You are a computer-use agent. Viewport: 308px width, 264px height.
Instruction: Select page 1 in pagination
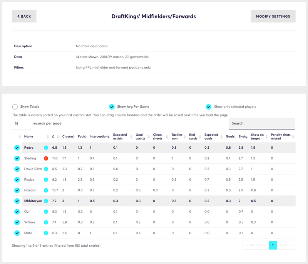click(x=273, y=245)
